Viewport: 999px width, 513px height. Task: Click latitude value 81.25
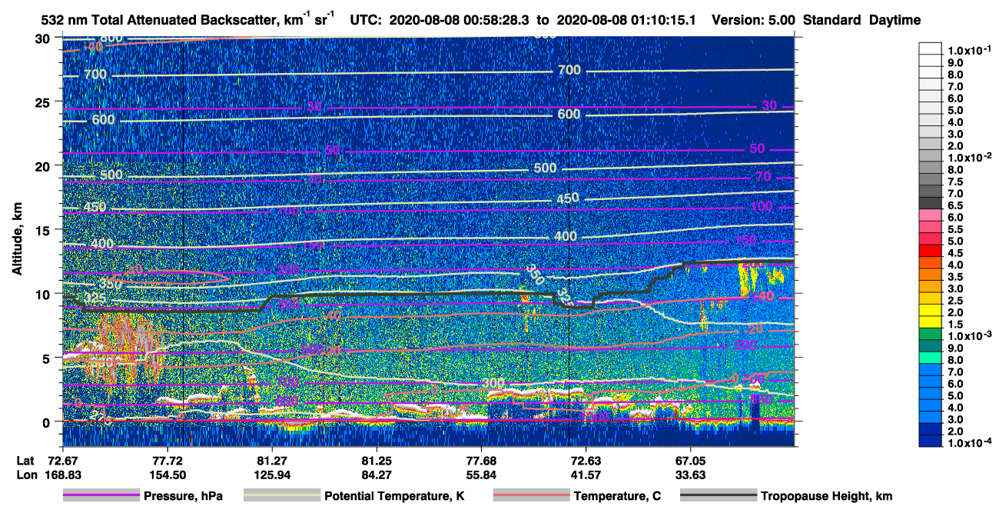tap(377, 460)
